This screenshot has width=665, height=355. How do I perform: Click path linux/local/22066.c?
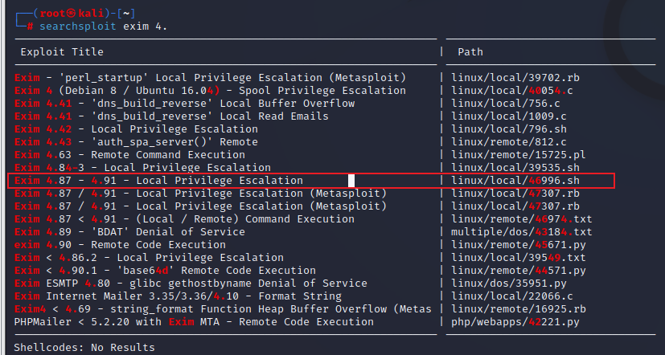(512, 296)
